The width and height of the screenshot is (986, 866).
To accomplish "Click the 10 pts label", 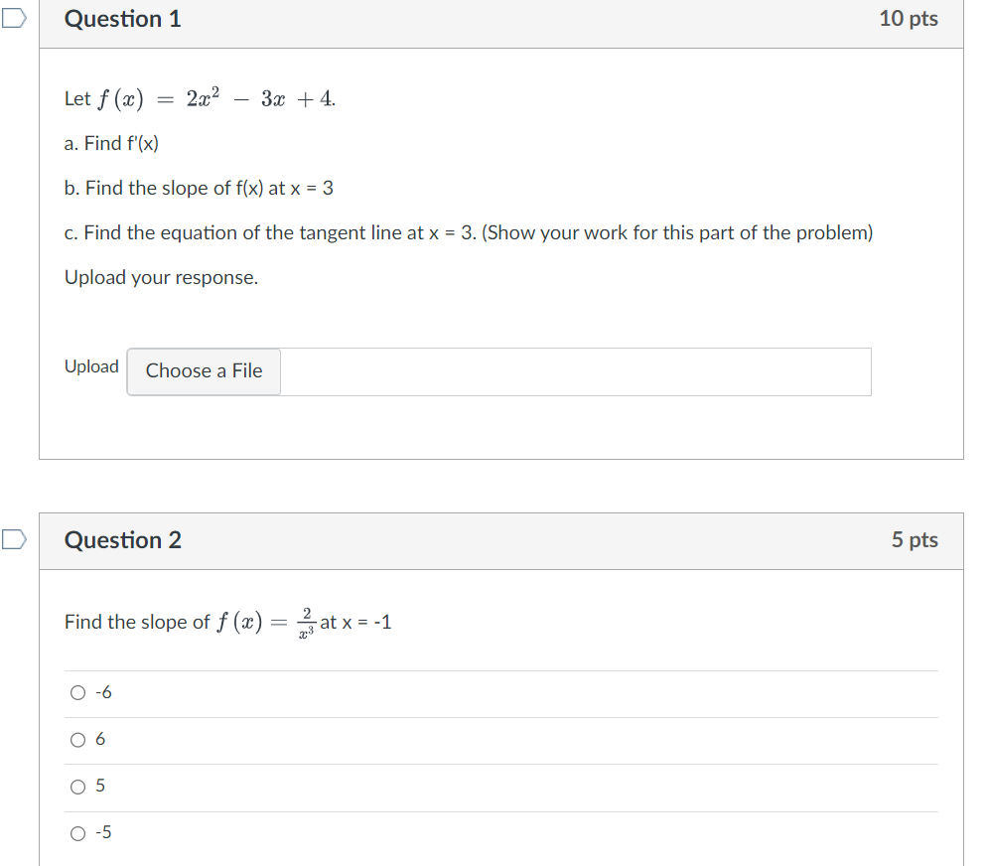I will tap(908, 19).
